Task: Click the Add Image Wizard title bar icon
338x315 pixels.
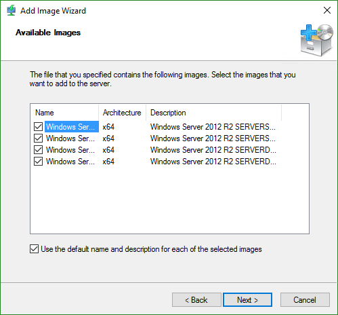Action: tap(11, 10)
